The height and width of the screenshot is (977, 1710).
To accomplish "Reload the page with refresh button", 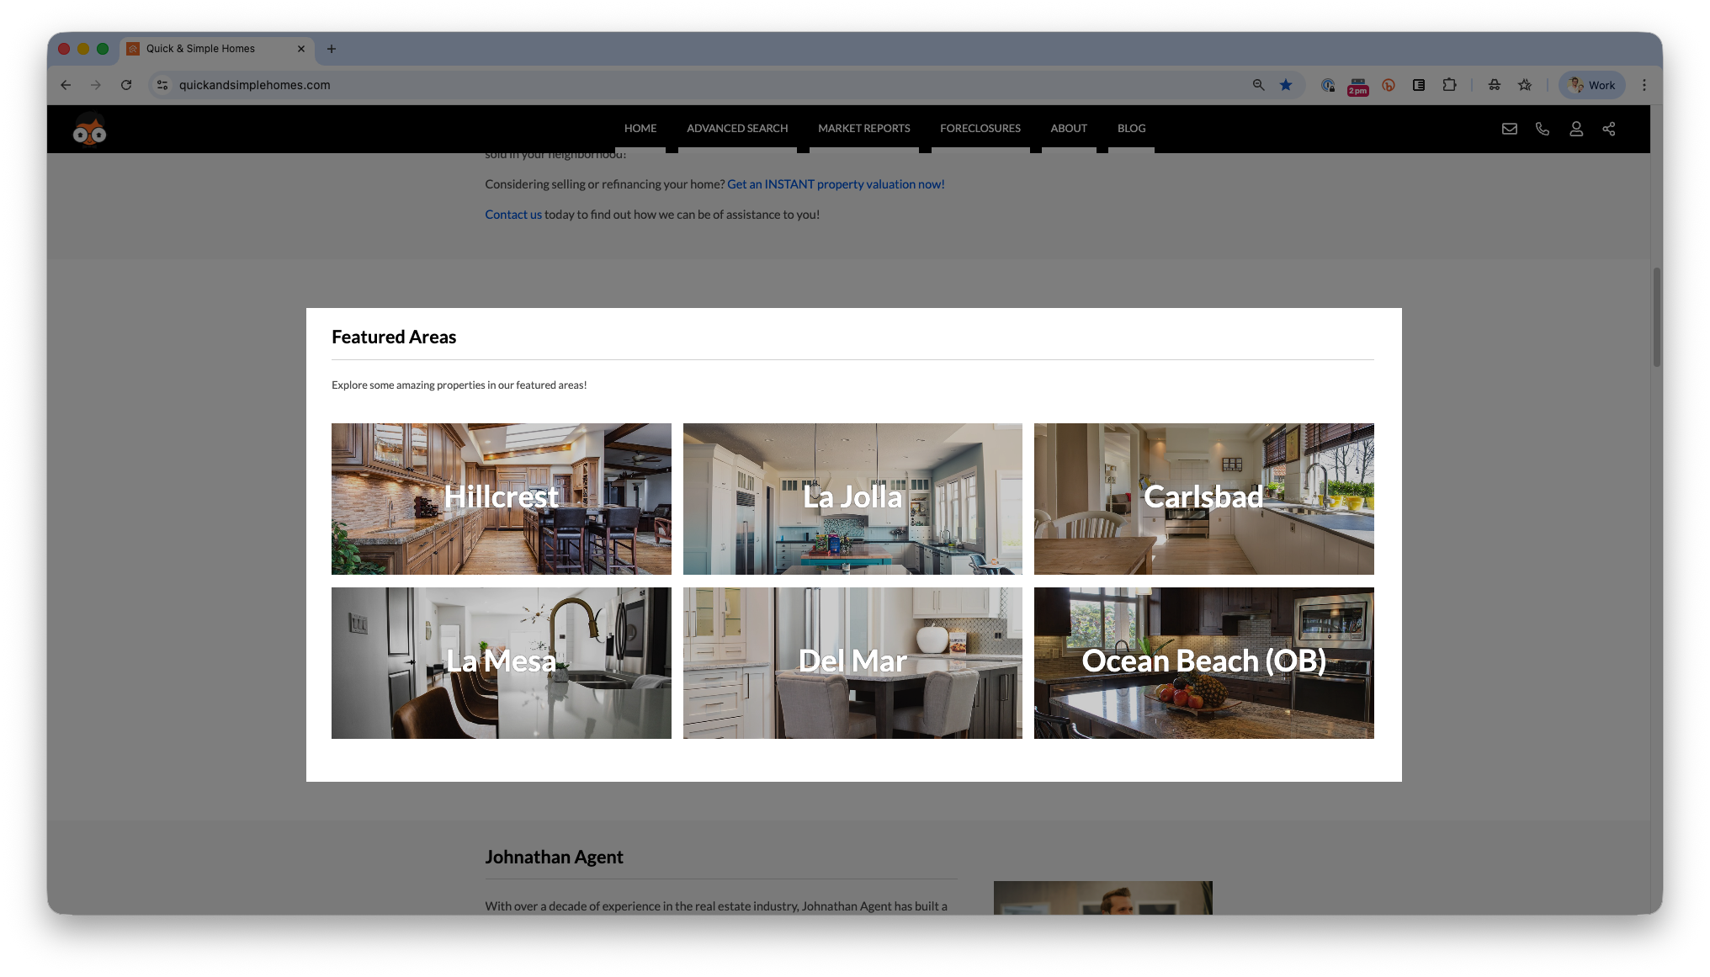I will pyautogui.click(x=126, y=85).
